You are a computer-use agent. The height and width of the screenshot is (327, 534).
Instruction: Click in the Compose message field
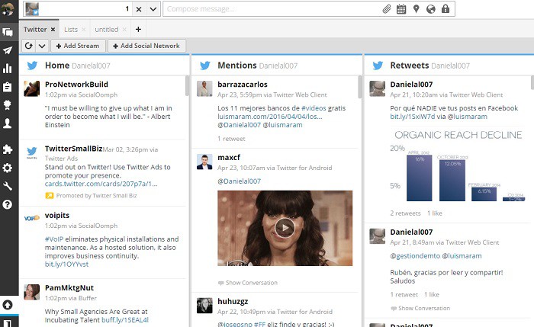pos(272,9)
